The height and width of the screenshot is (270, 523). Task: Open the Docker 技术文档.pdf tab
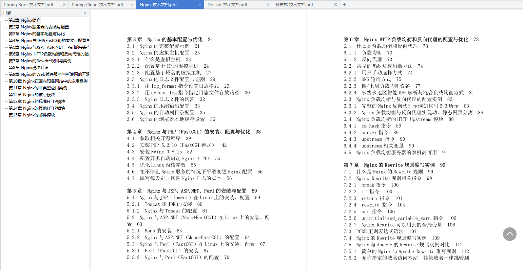point(238,5)
